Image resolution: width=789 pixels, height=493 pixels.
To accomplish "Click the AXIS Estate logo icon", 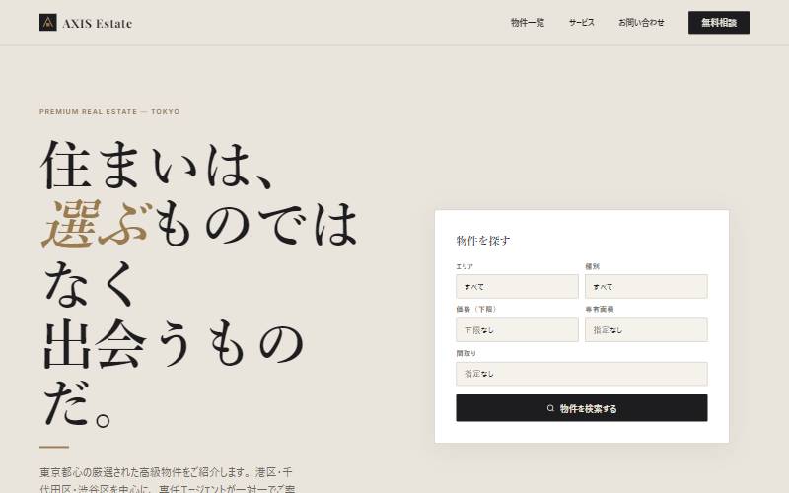I will (x=47, y=22).
